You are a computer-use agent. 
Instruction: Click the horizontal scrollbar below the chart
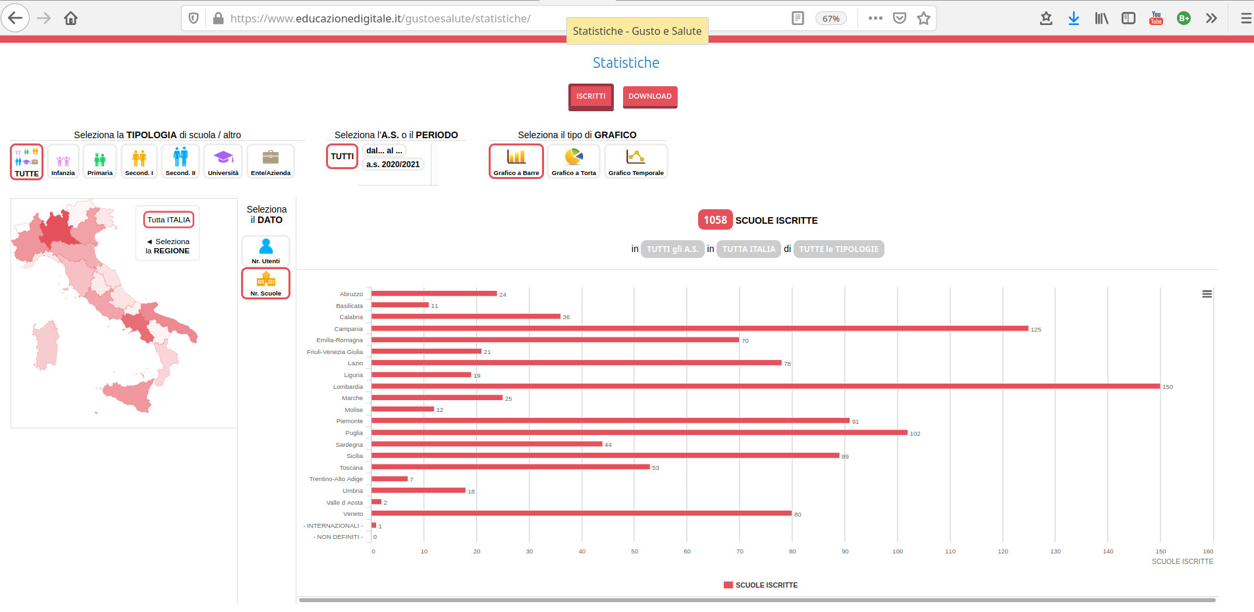757,600
